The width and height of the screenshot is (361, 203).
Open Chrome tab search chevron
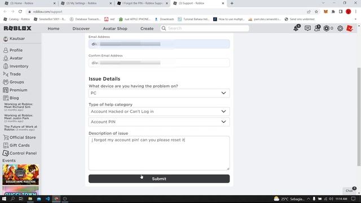pyautogui.click(x=323, y=3)
